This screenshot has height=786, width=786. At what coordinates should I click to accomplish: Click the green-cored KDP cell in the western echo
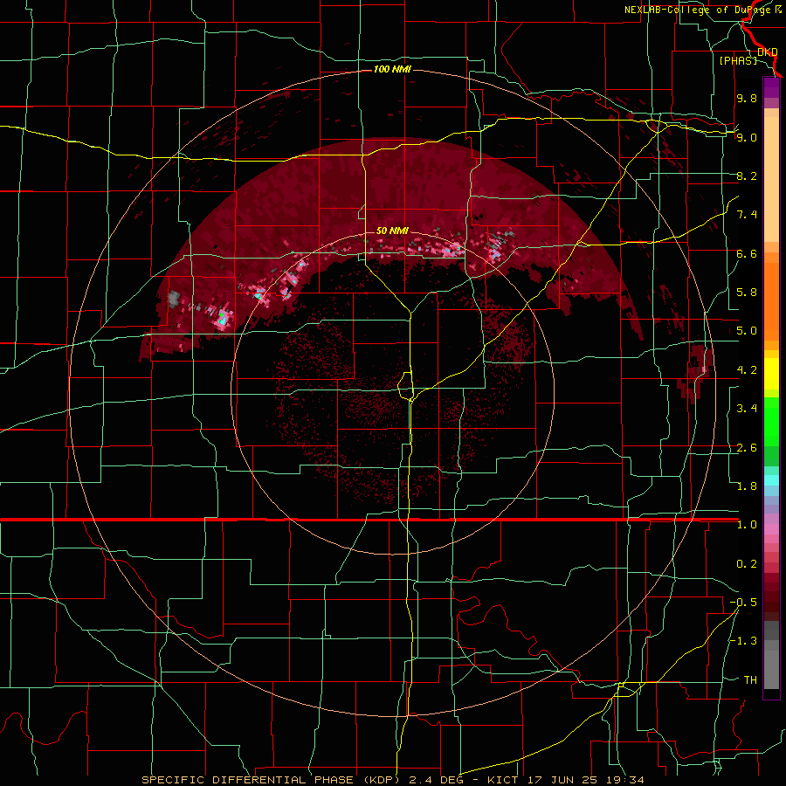click(222, 317)
